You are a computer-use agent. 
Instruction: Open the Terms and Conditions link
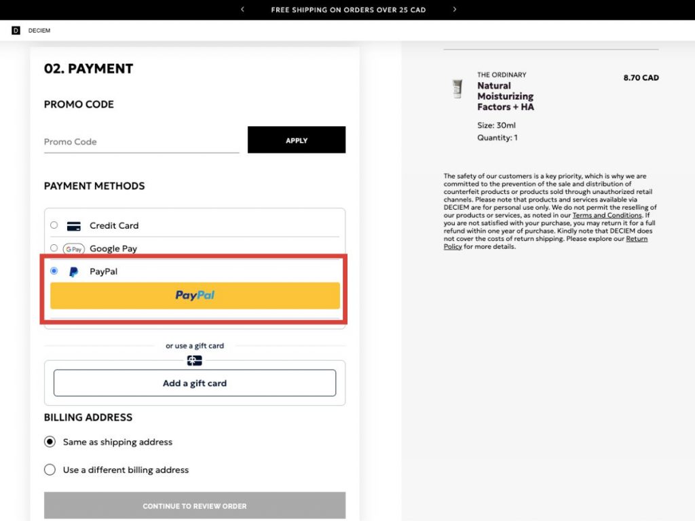(x=607, y=215)
